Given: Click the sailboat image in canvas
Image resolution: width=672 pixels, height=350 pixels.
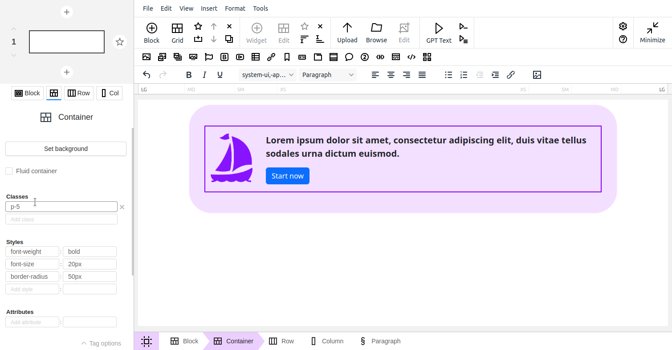Looking at the screenshot, I should click(232, 158).
